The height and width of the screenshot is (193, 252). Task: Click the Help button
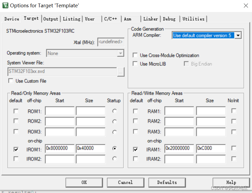coord(231,182)
